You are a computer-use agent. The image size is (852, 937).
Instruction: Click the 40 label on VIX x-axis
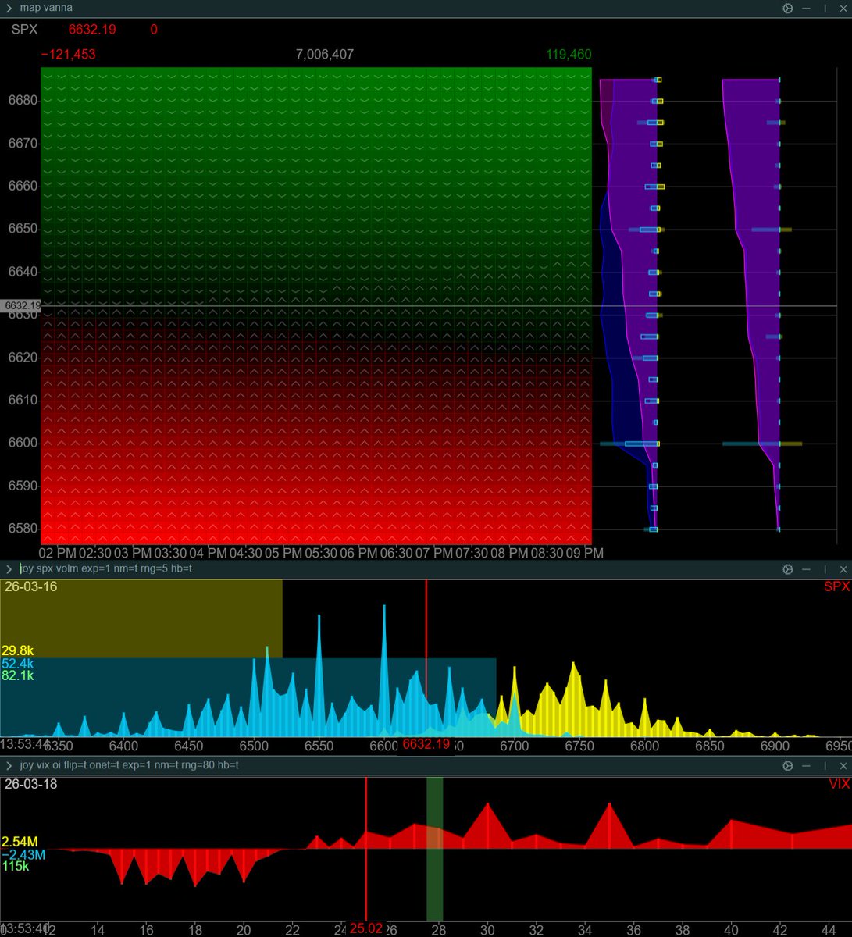point(731,930)
